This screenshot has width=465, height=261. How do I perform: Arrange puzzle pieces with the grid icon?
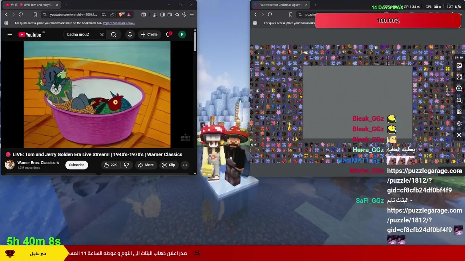click(459, 112)
